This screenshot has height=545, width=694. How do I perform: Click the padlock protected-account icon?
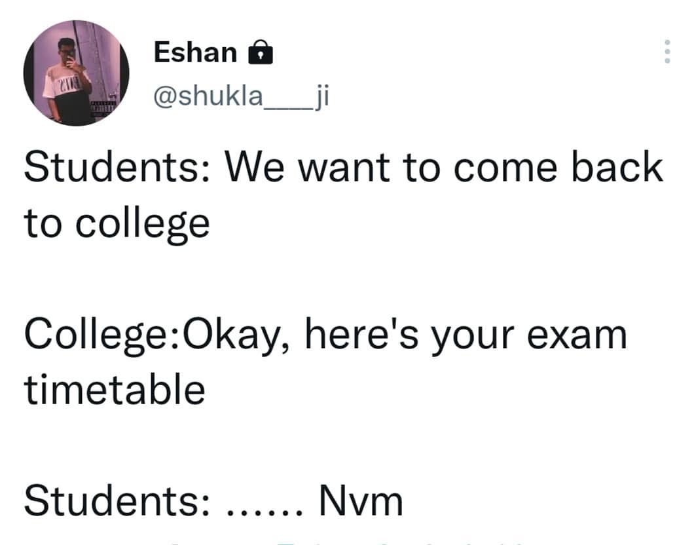261,52
